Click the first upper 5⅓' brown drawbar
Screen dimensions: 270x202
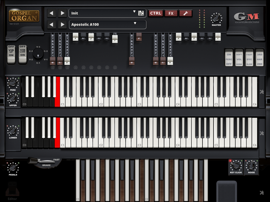pyautogui.click(x=60, y=61)
